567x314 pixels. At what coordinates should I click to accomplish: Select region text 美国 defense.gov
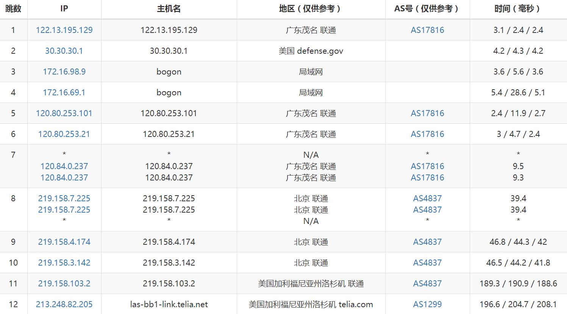click(311, 51)
